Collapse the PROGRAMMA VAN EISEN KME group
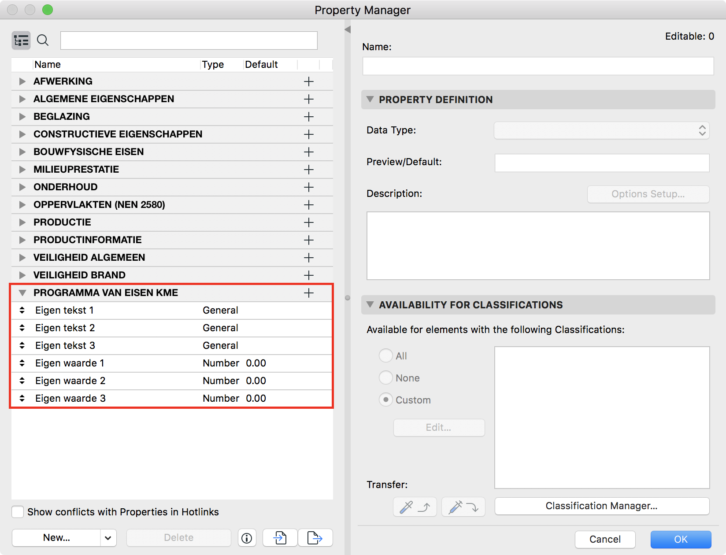 pos(22,293)
